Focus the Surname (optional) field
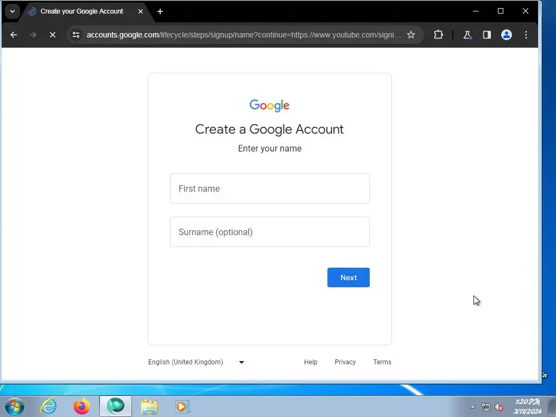Image resolution: width=556 pixels, height=417 pixels. 270,232
